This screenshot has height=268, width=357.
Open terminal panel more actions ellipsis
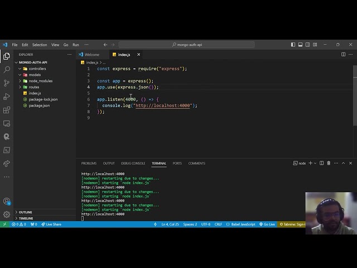coord(336,163)
